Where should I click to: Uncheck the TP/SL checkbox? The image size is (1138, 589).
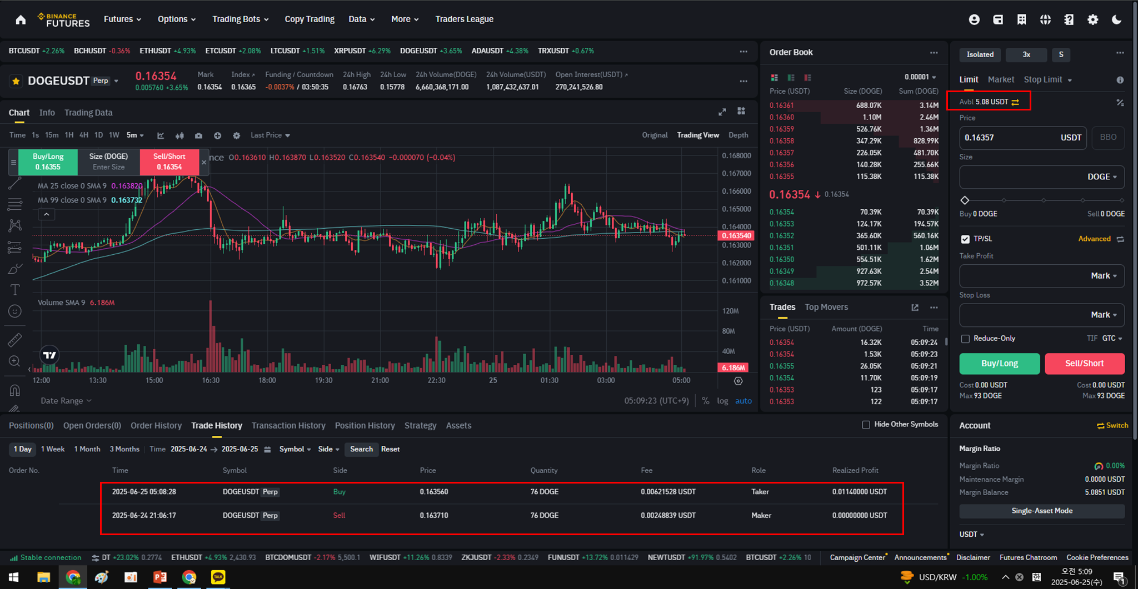(x=965, y=239)
